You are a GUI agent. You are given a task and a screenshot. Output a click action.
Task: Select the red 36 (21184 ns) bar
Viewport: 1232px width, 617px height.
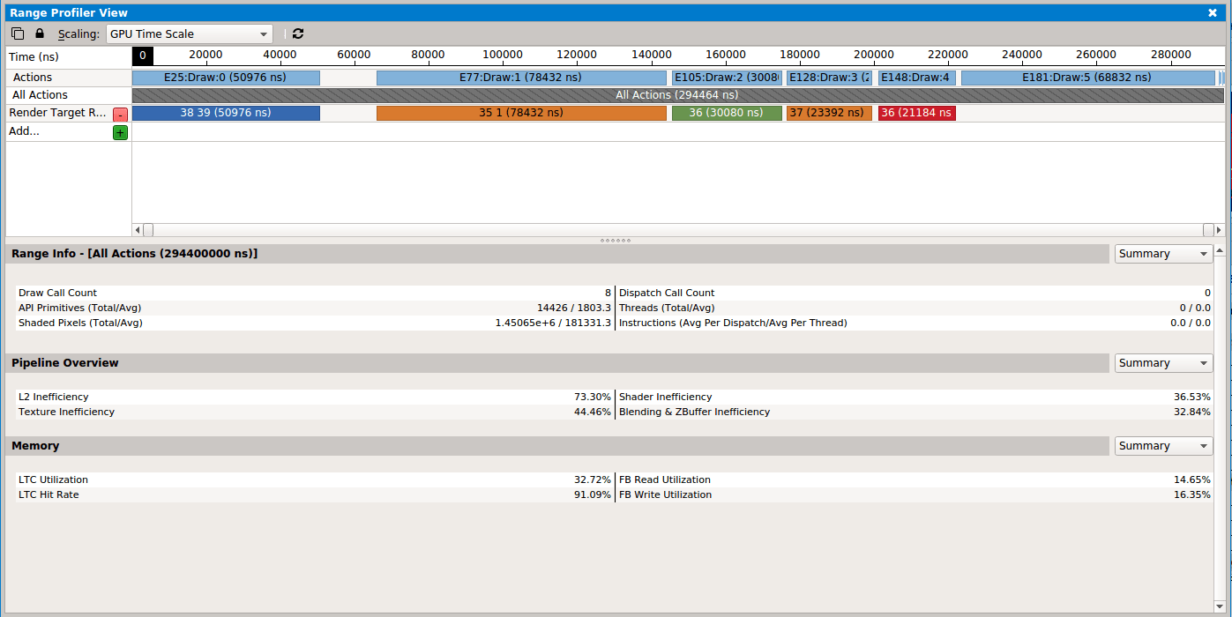916,113
